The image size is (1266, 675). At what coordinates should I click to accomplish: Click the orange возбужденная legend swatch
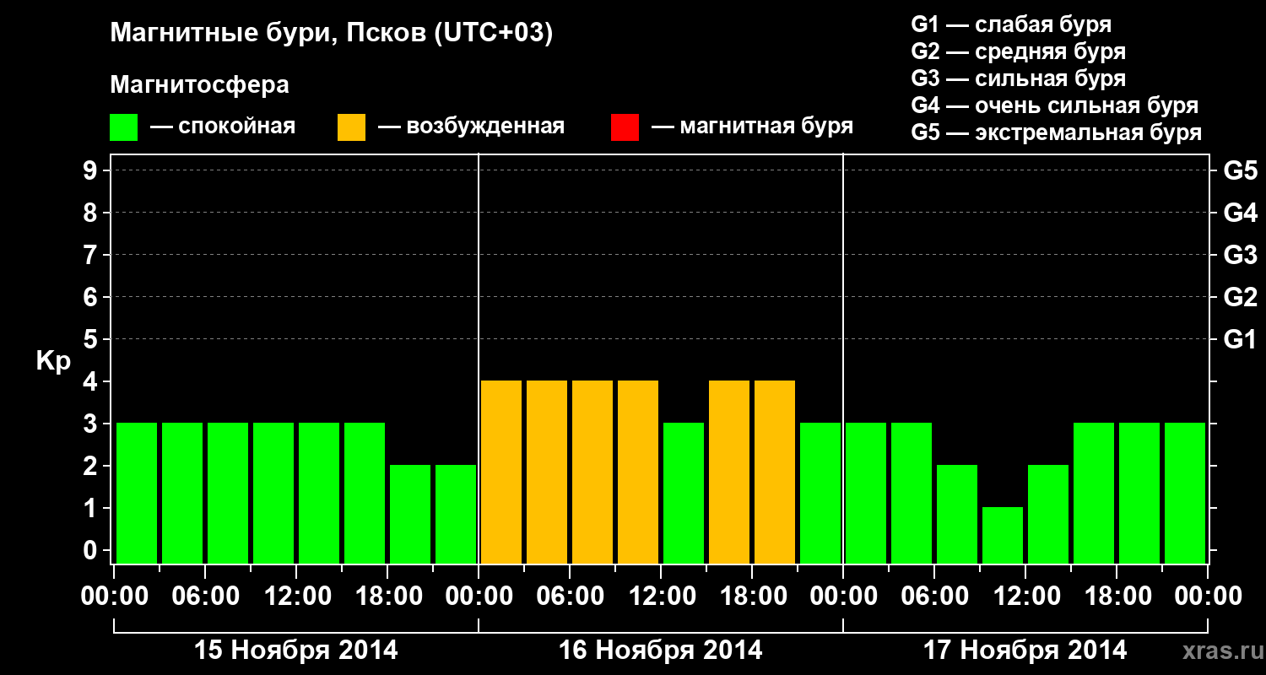[351, 127]
